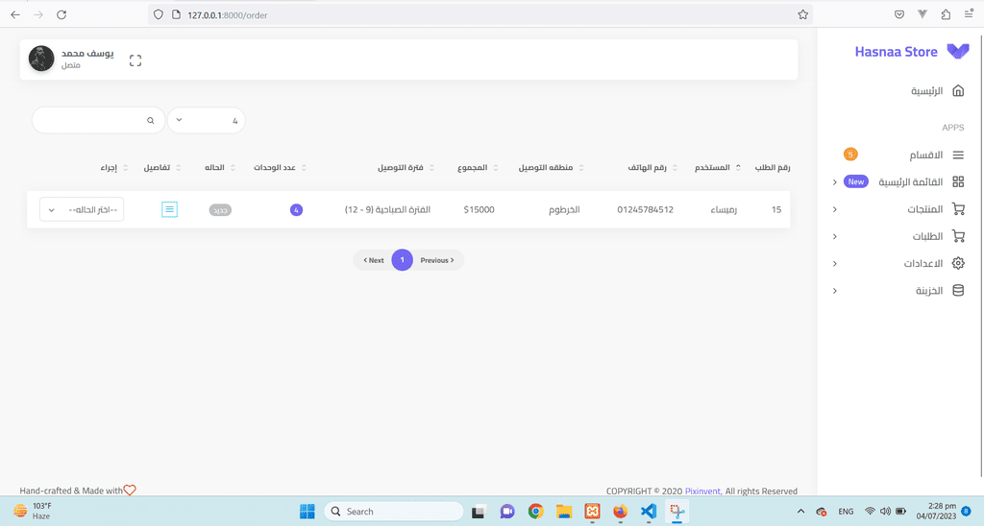Open Visual Studio Code from the taskbar
This screenshot has width=984, height=526.
(x=649, y=512)
